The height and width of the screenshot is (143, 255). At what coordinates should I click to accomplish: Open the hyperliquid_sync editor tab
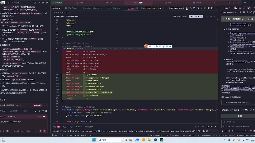[176, 8]
